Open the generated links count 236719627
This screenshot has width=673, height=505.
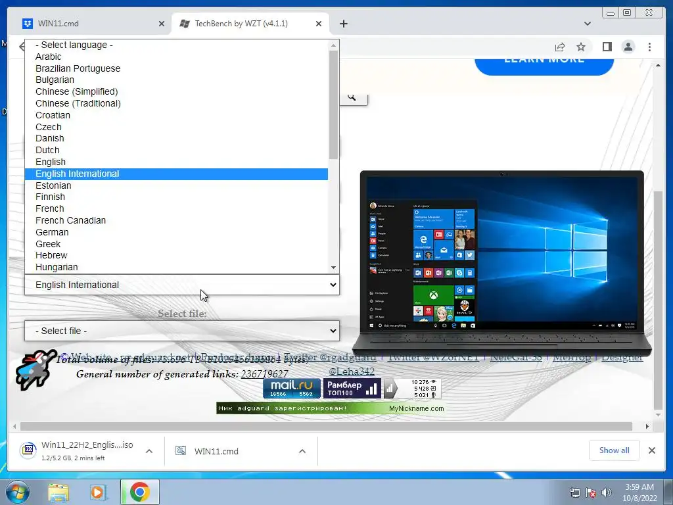point(264,374)
